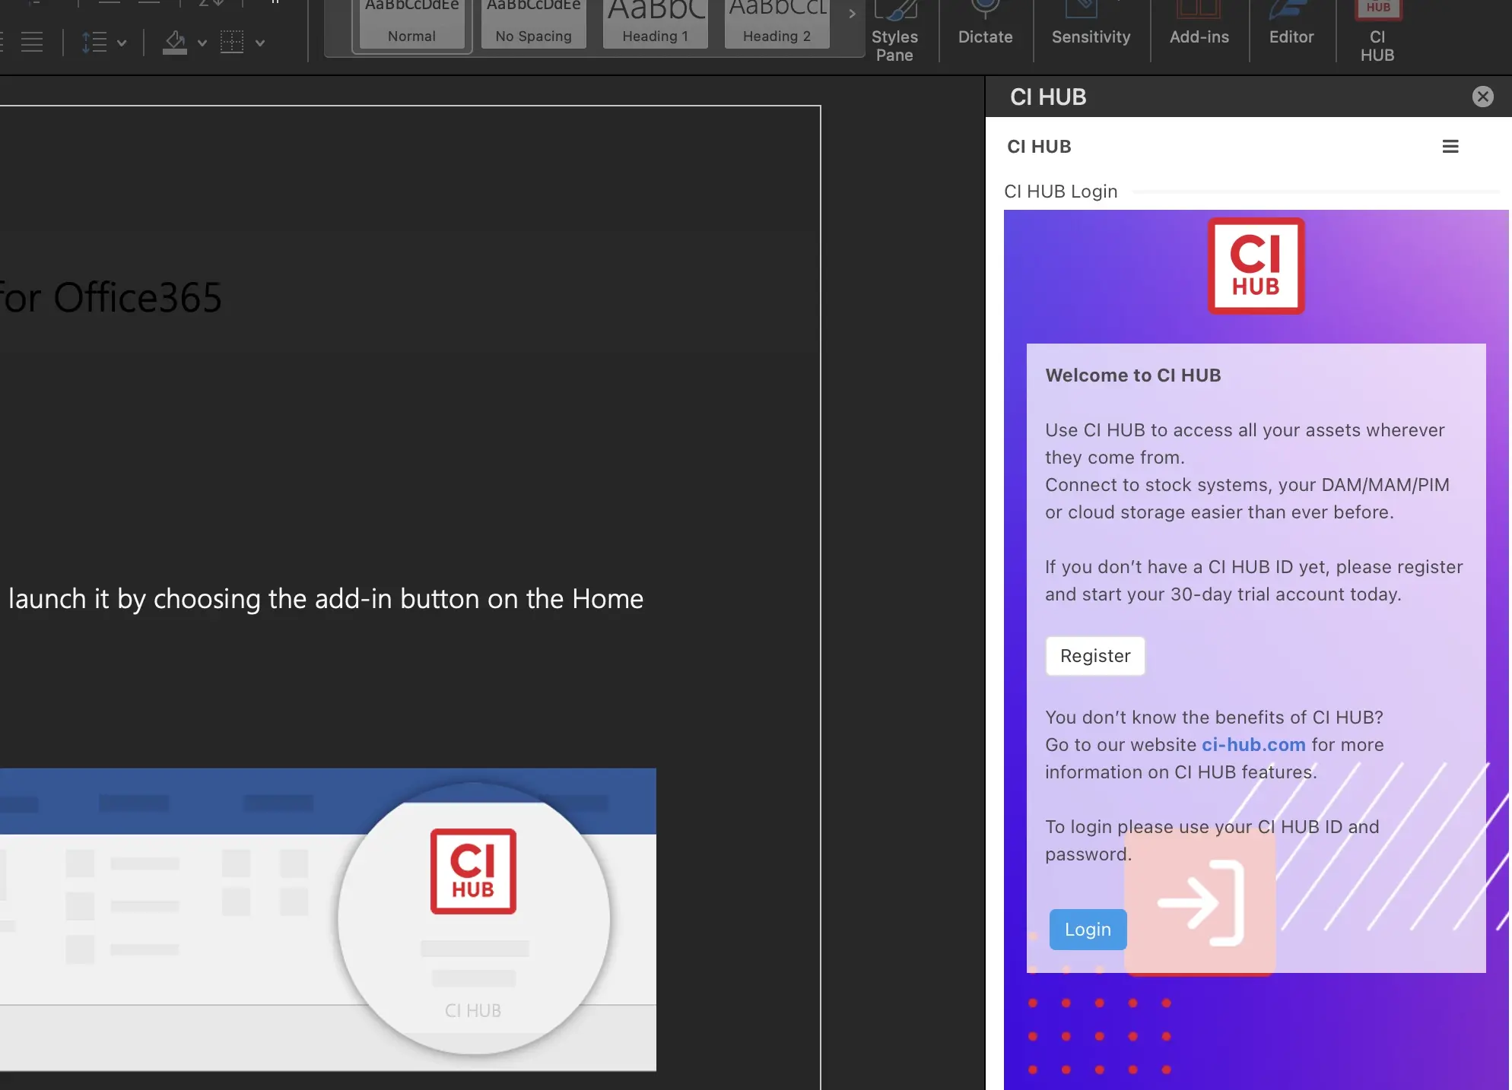The width and height of the screenshot is (1512, 1090).
Task: Click the blue Login button
Action: 1088,930
